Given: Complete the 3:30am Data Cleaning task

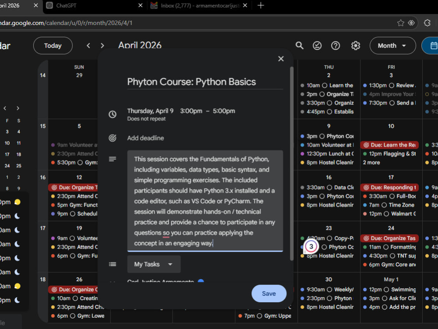Looking at the screenshot, I should point(329,187).
